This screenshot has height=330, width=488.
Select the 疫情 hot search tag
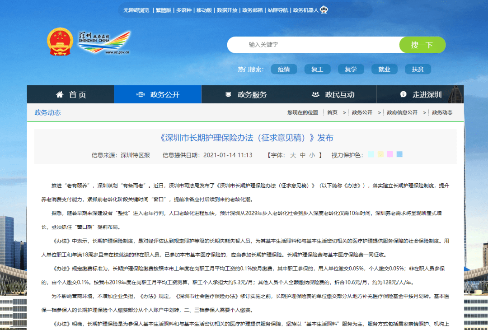click(x=284, y=69)
